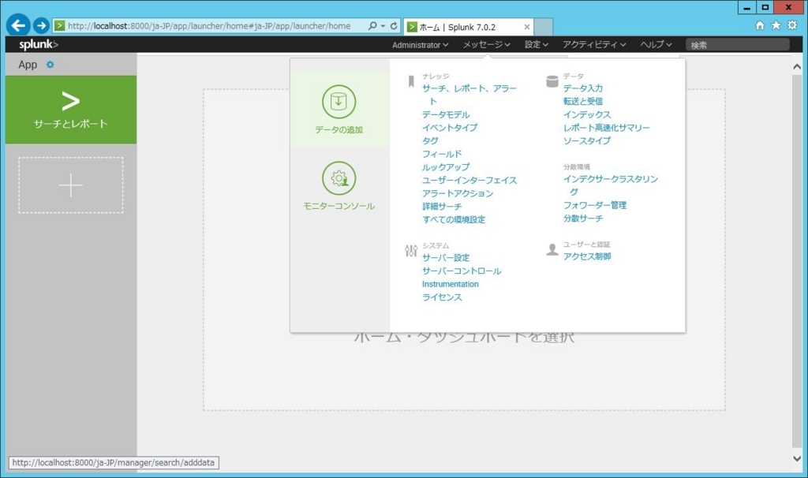This screenshot has height=478, width=808.
Task: Open the メッセージ dropdown
Action: [484, 45]
